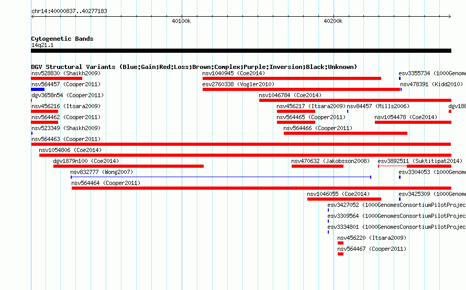Click the red bar under nsv528830
The image size is (466, 290).
(57, 78)
